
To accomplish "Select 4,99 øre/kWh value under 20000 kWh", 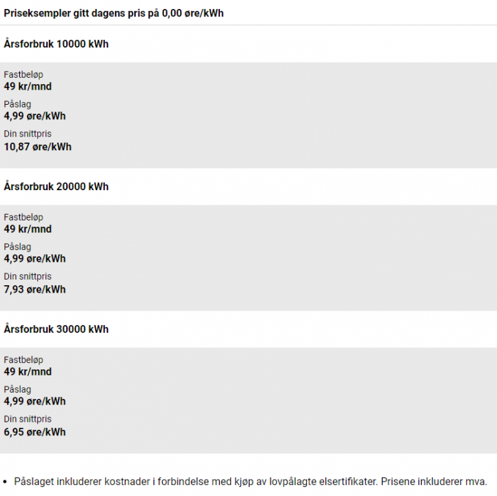I will (x=34, y=258).
